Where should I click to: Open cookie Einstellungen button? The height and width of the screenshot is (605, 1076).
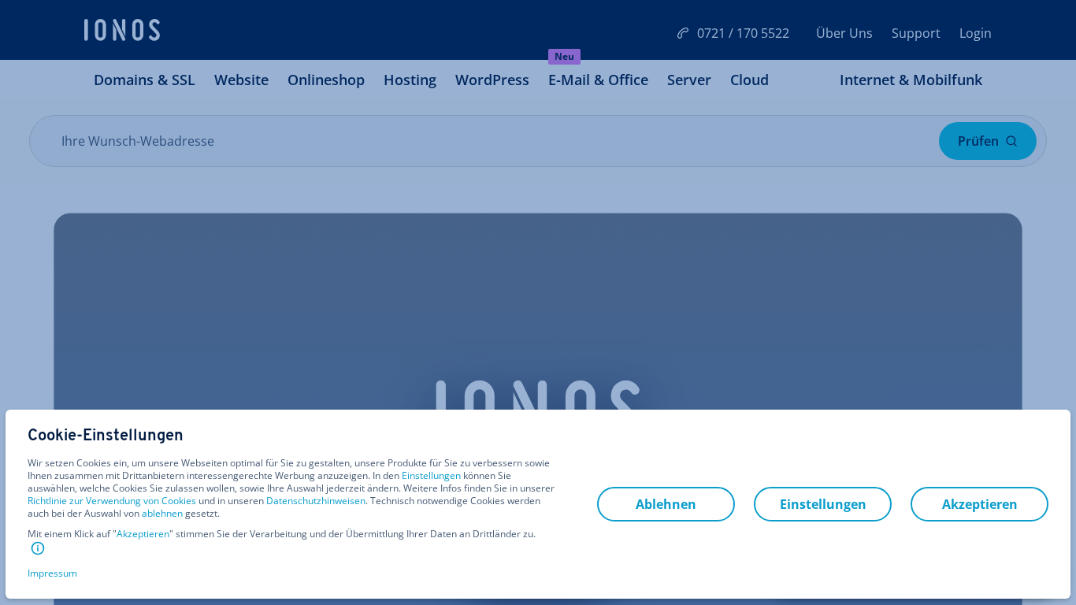click(x=822, y=504)
